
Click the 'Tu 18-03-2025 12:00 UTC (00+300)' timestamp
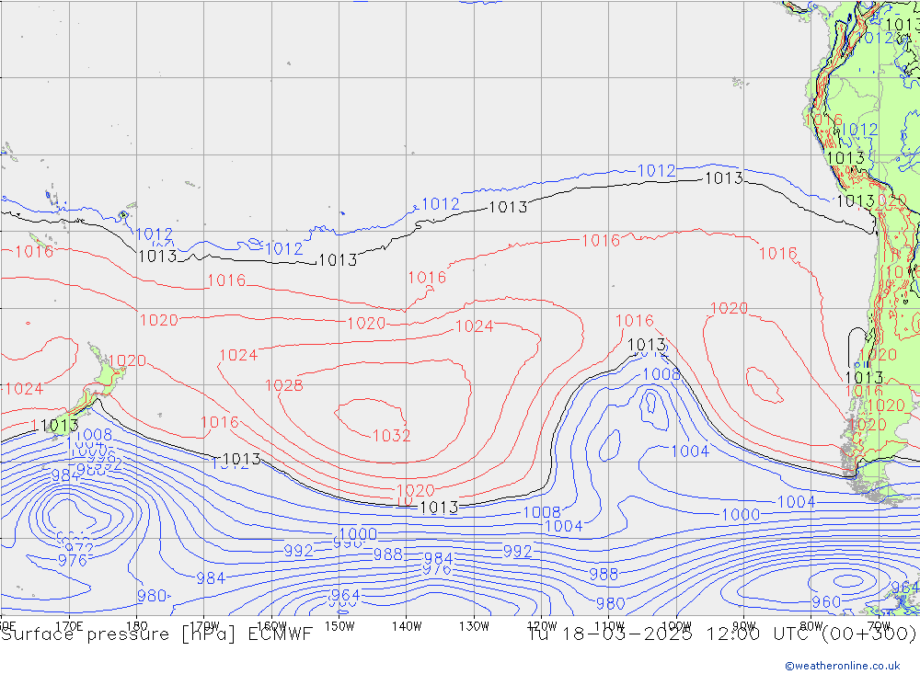tap(722, 634)
